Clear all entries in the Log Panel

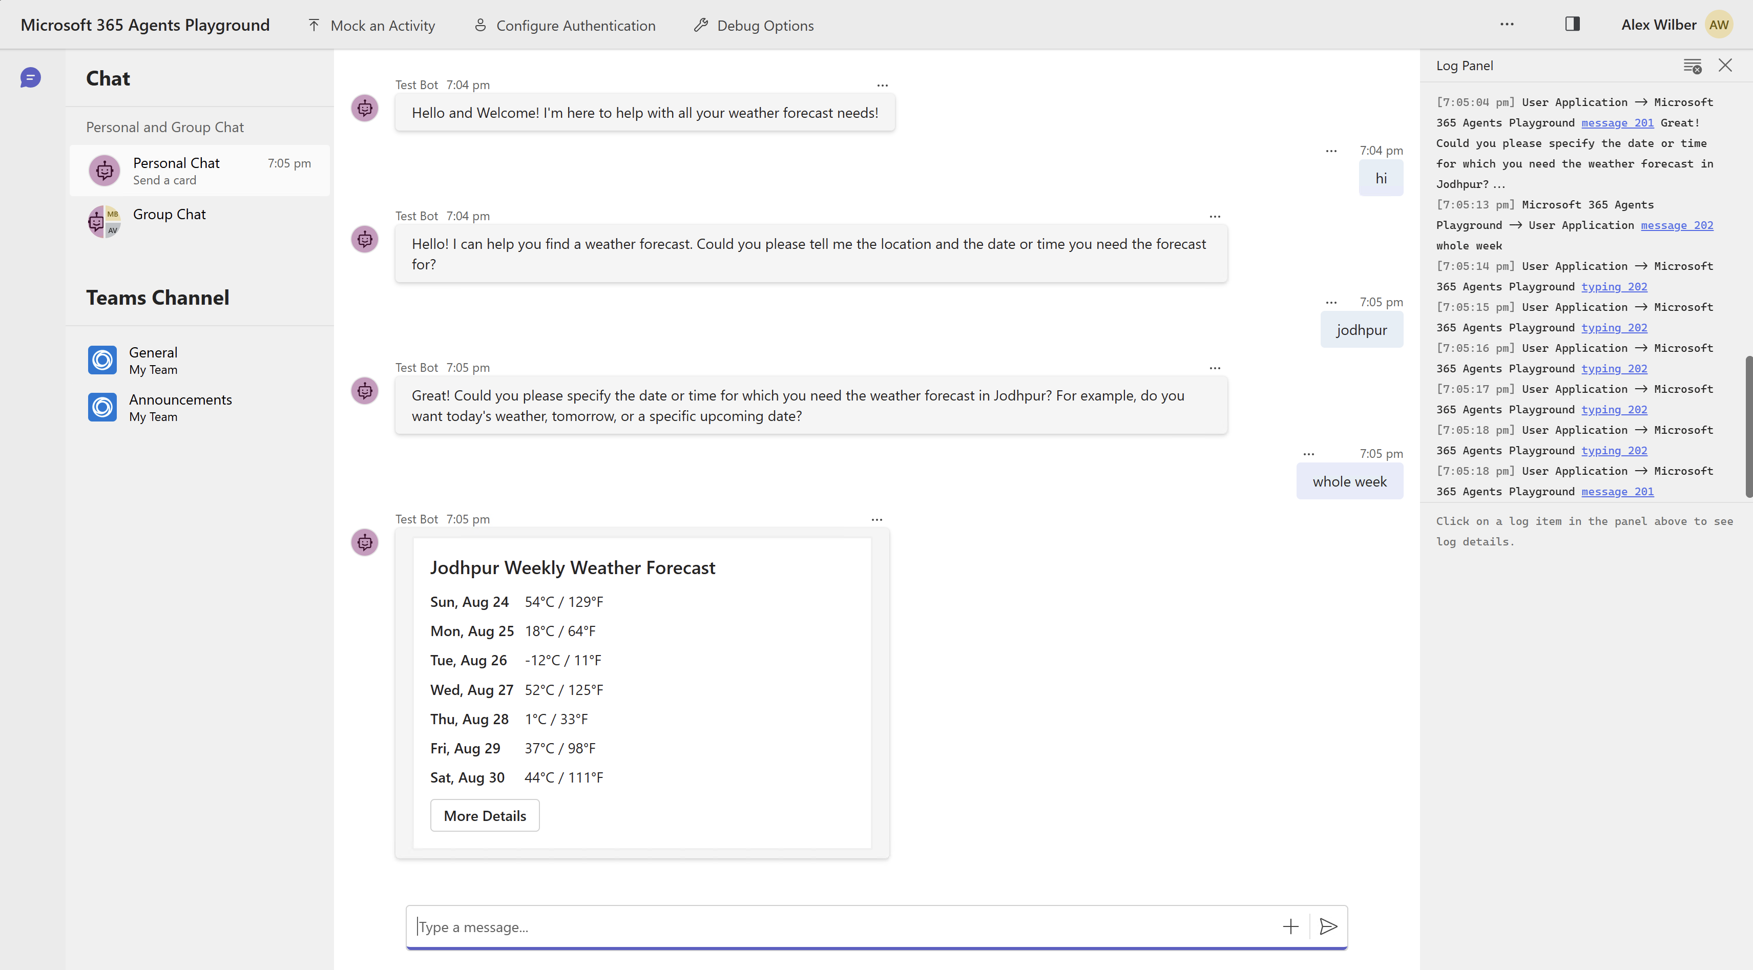[1692, 66]
